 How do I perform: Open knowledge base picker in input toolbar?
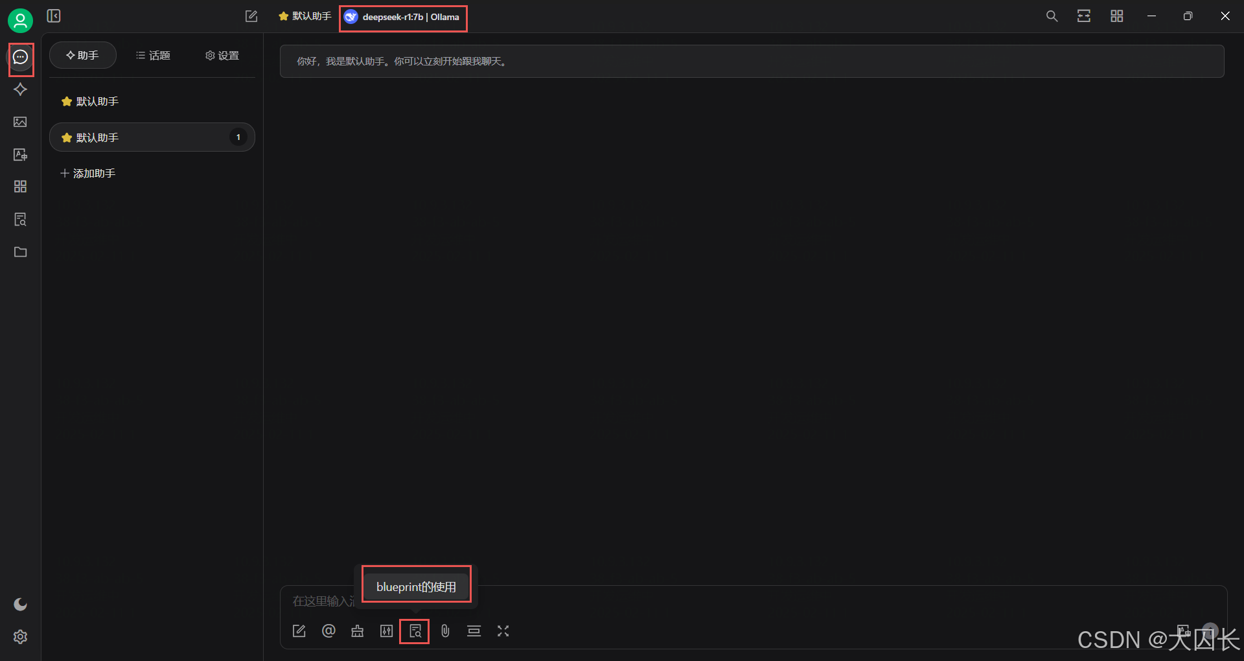click(x=415, y=631)
